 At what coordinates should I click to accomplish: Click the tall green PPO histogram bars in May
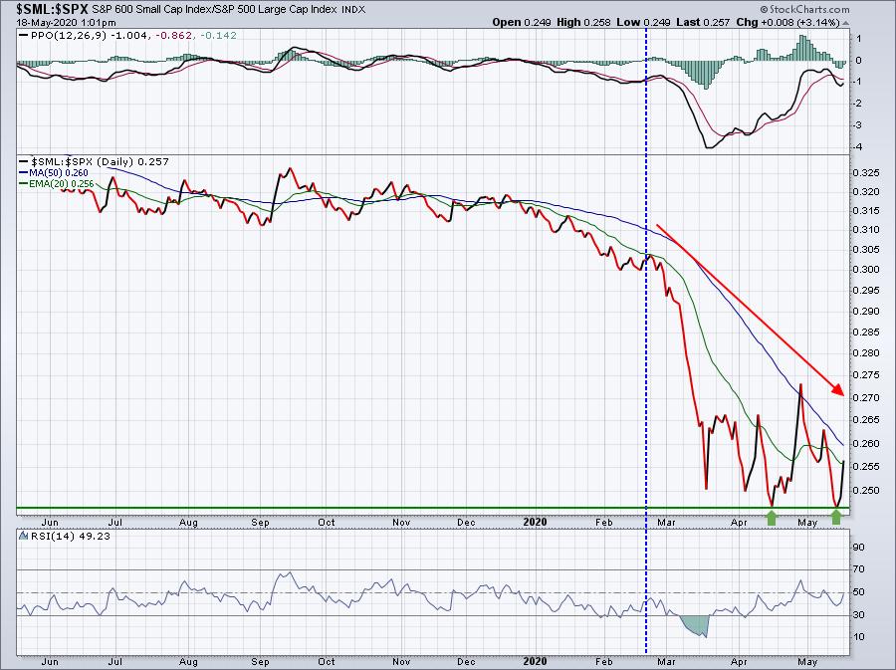805,48
